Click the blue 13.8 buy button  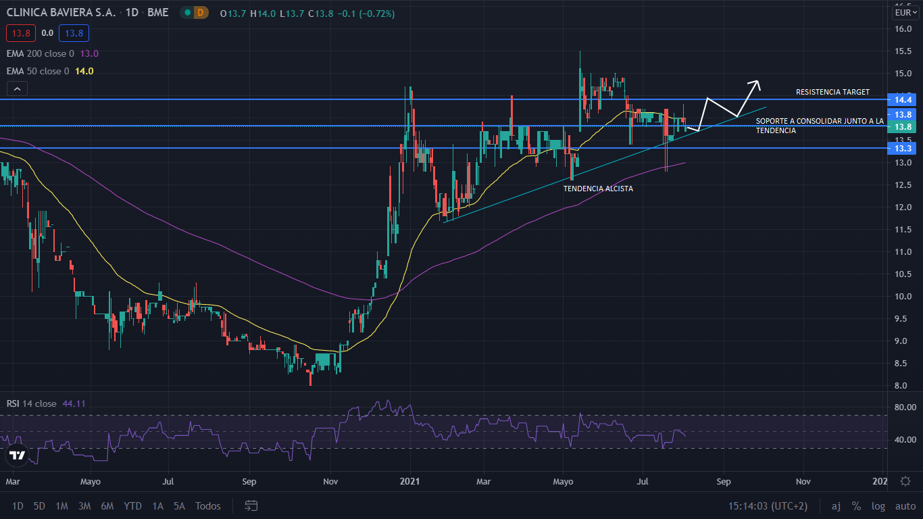[x=74, y=32]
